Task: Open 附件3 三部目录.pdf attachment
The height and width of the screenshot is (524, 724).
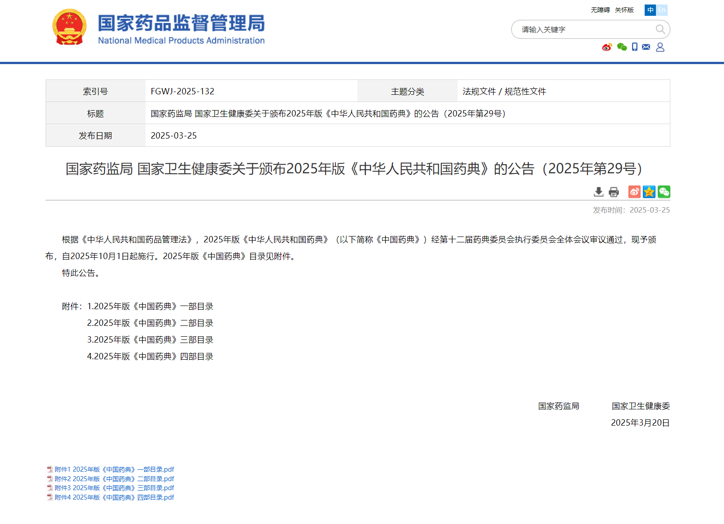Action: pos(114,488)
